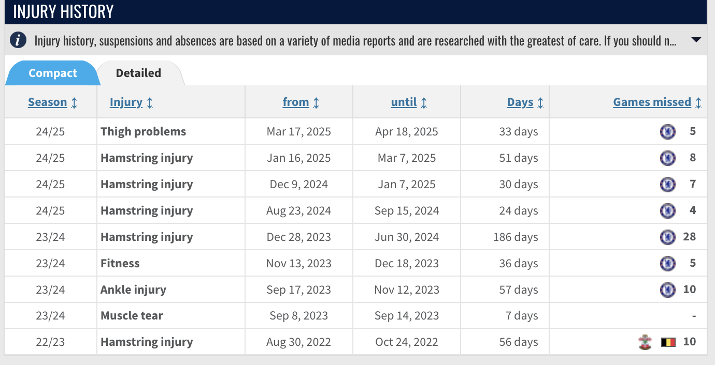Viewport: 715px width, 365px height.
Task: Click Chelsea crest in Fitness row
Action: pyautogui.click(x=667, y=264)
